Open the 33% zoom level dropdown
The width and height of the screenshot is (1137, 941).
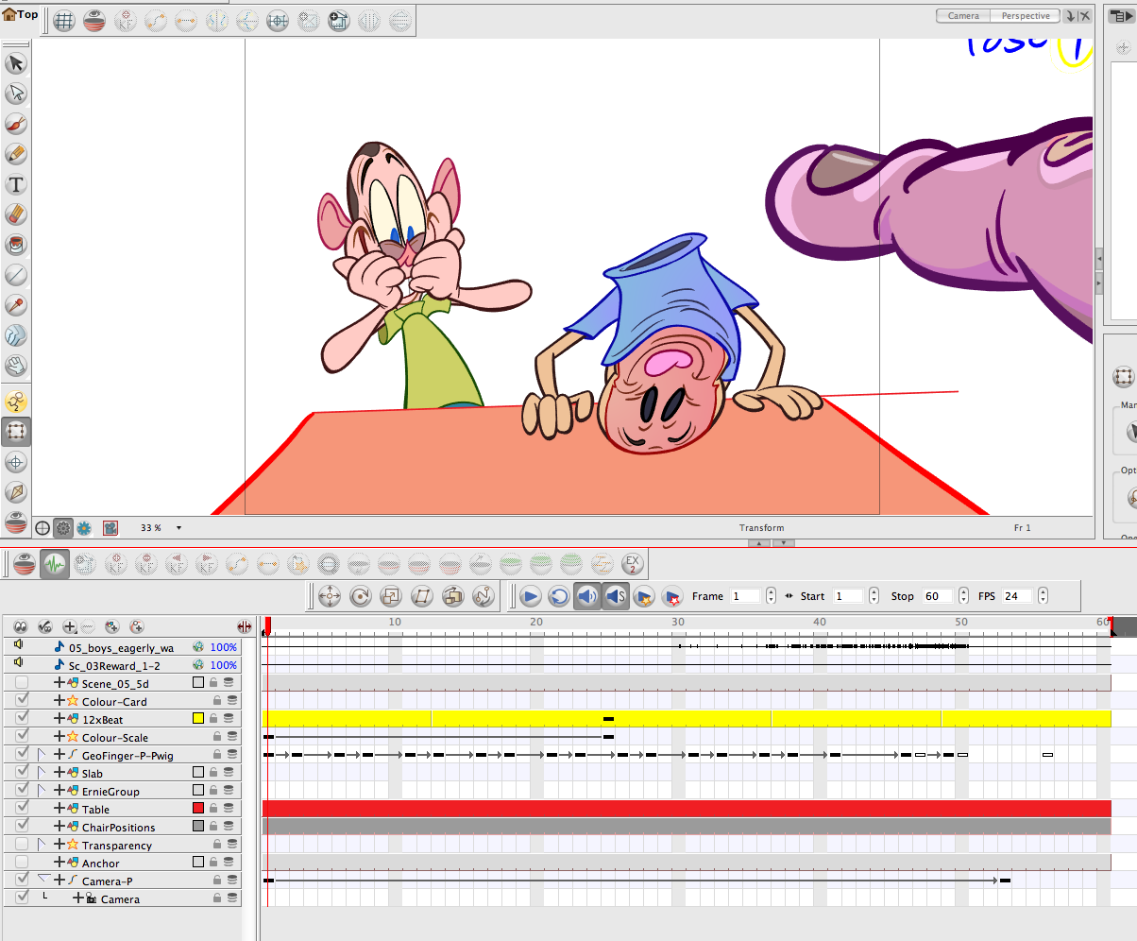[179, 528]
